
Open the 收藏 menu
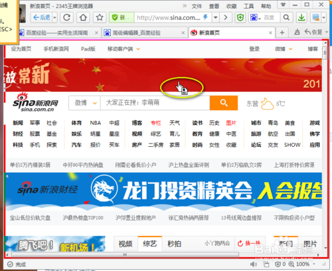point(231,6)
